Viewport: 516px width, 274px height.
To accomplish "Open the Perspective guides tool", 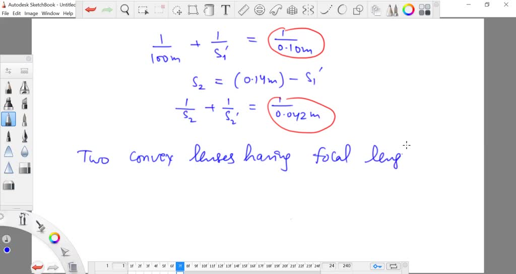I will point(292,10).
